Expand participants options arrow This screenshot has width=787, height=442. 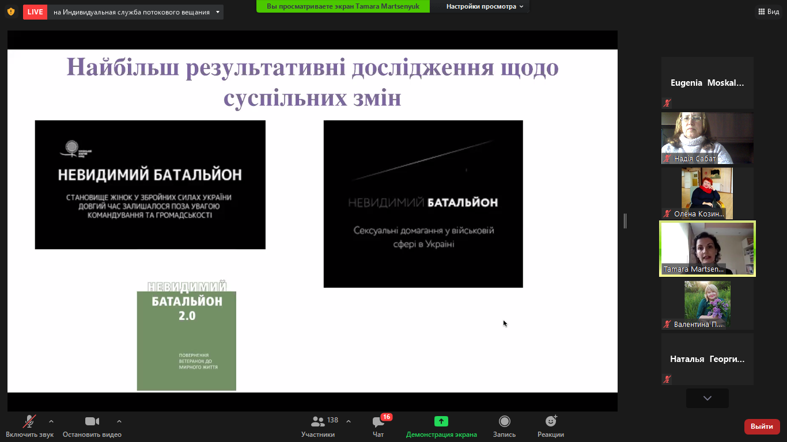point(349,421)
